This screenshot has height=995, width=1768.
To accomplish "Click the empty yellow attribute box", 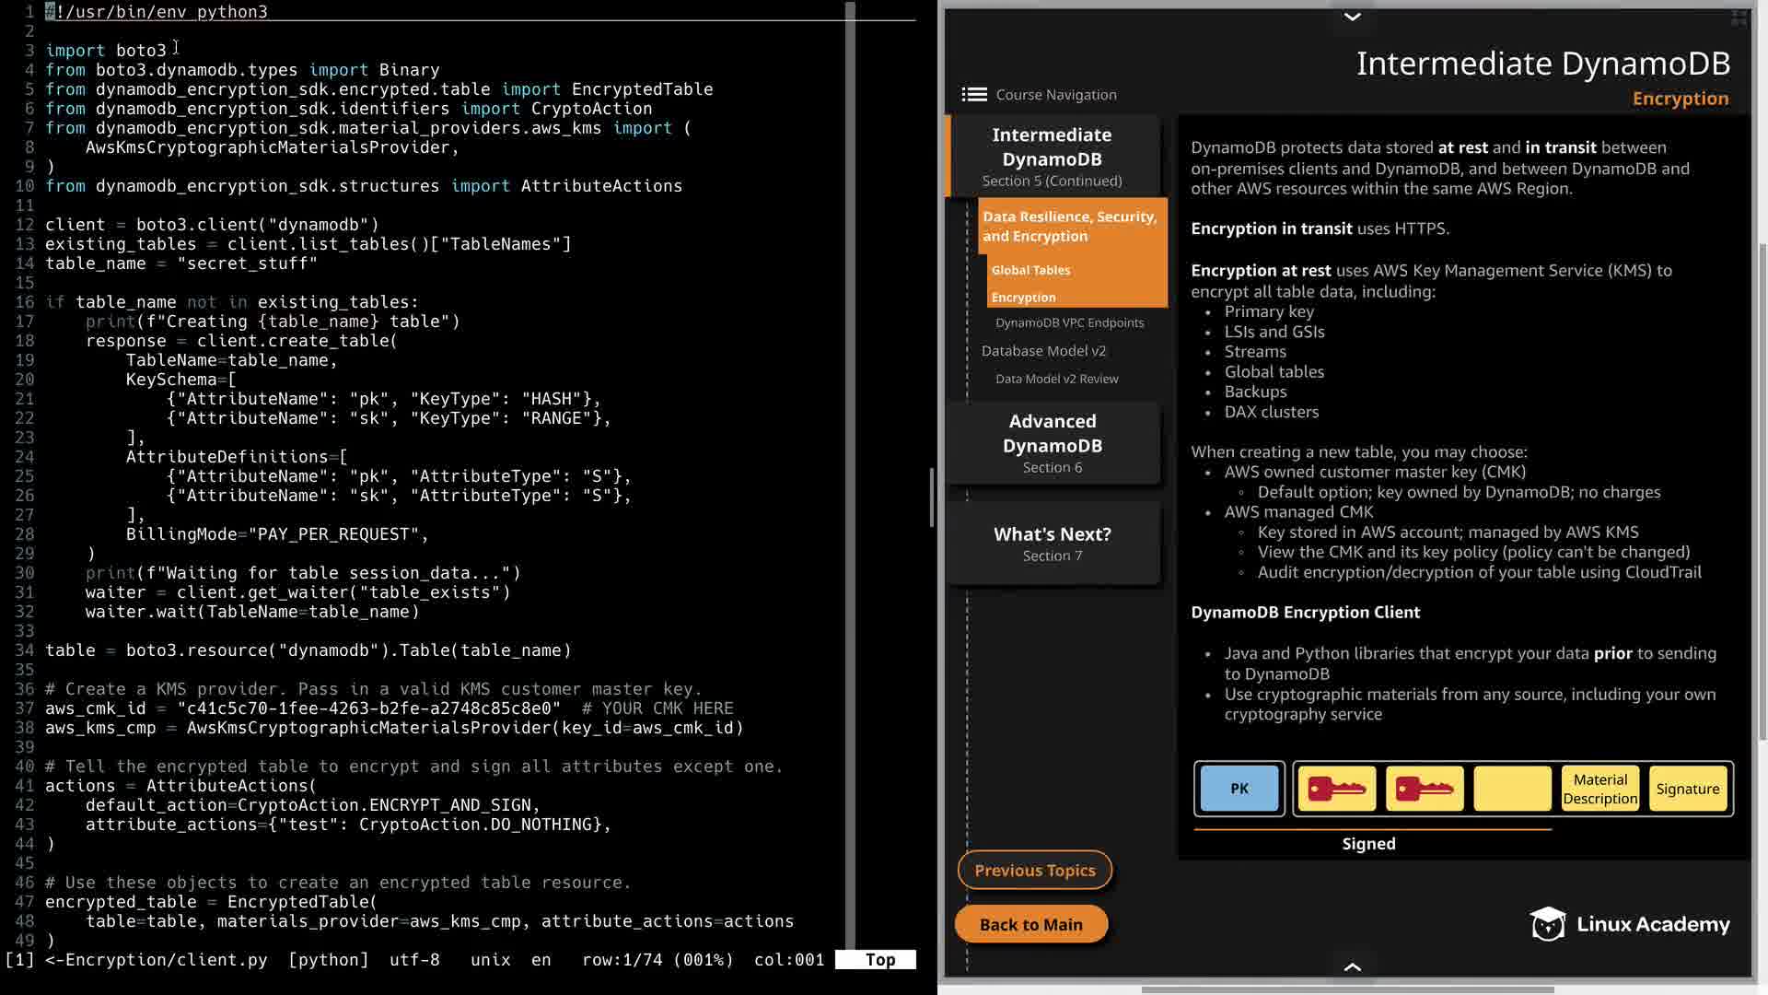I will pyautogui.click(x=1512, y=789).
